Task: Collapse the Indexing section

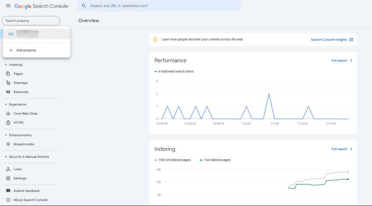Action: click(x=6, y=65)
